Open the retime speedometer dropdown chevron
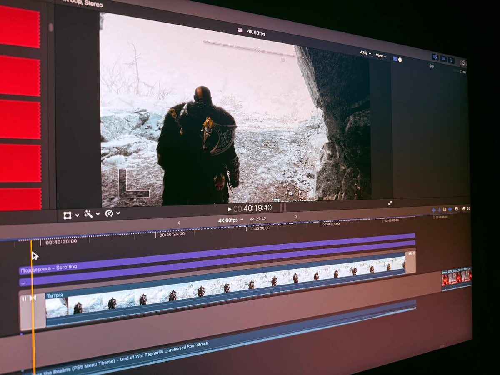 (x=118, y=213)
